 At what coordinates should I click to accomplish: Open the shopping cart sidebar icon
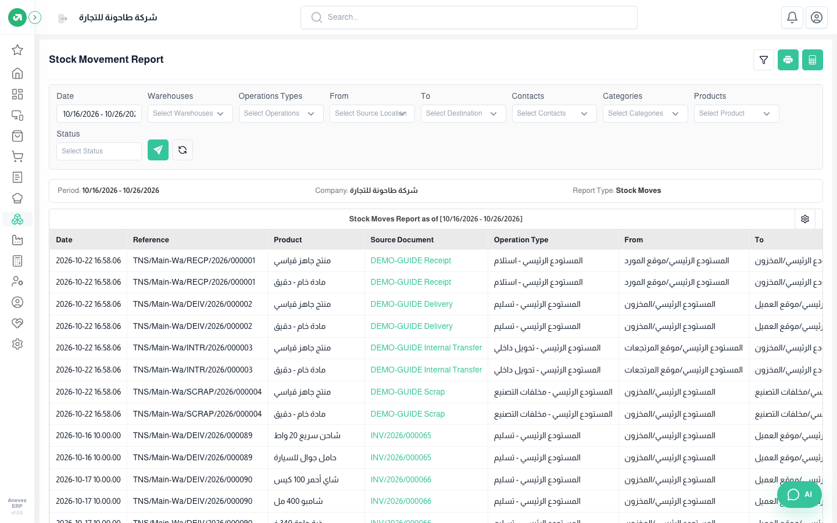pos(17,156)
